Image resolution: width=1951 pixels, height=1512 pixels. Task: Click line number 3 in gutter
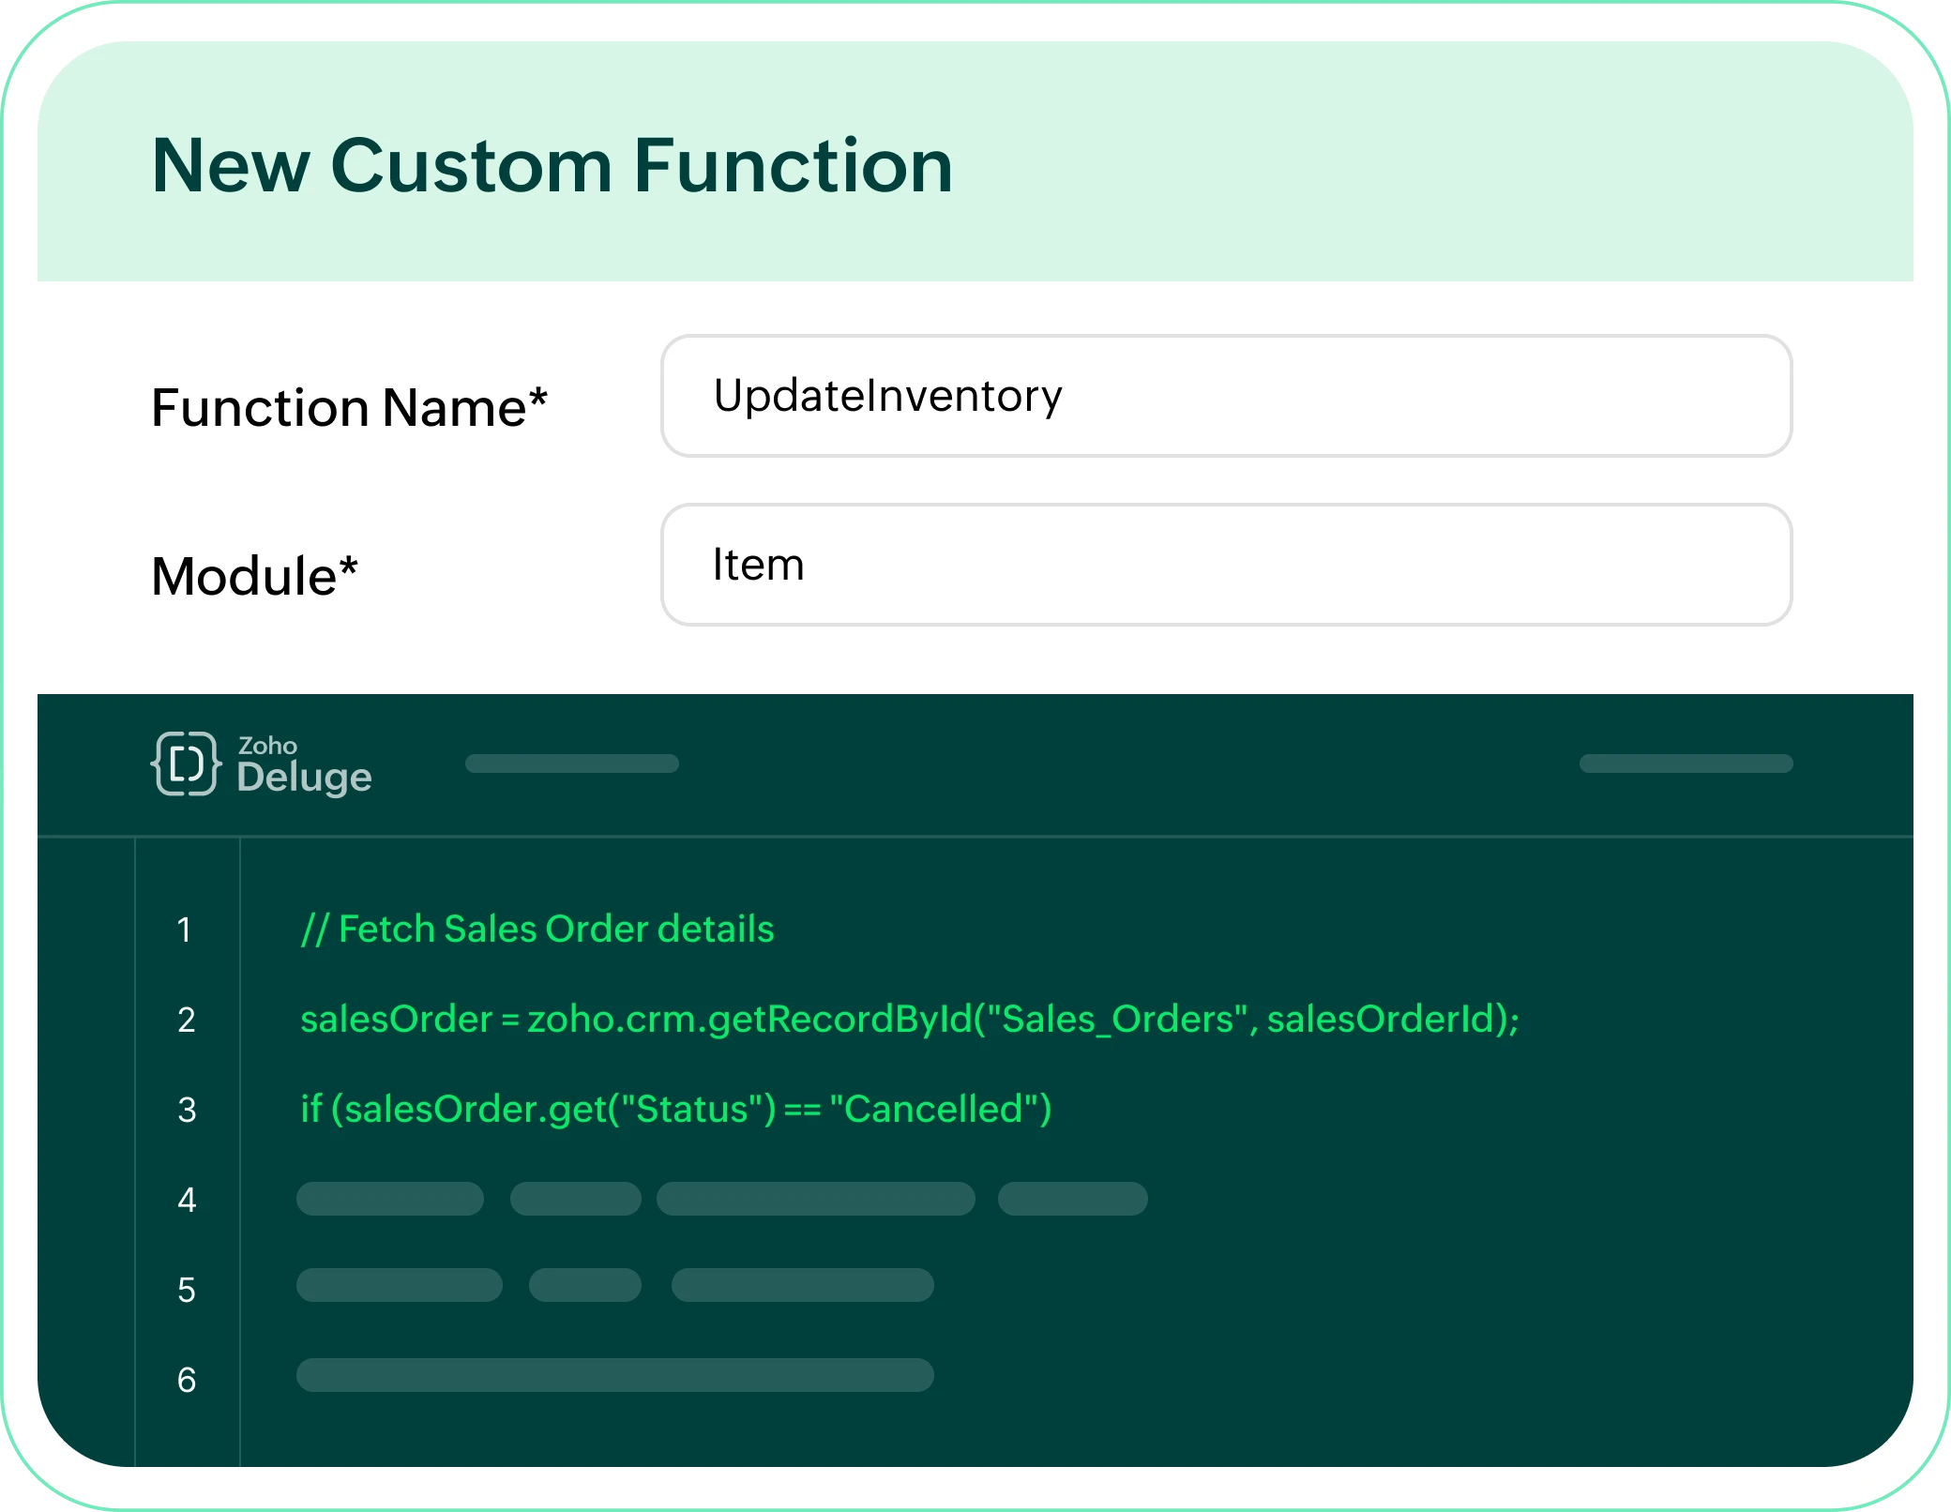pyautogui.click(x=187, y=1110)
